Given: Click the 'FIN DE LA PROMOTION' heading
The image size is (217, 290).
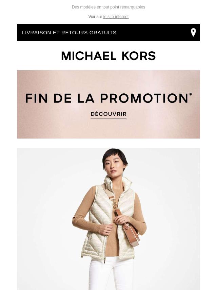Looking at the screenshot, I should click(107, 98).
